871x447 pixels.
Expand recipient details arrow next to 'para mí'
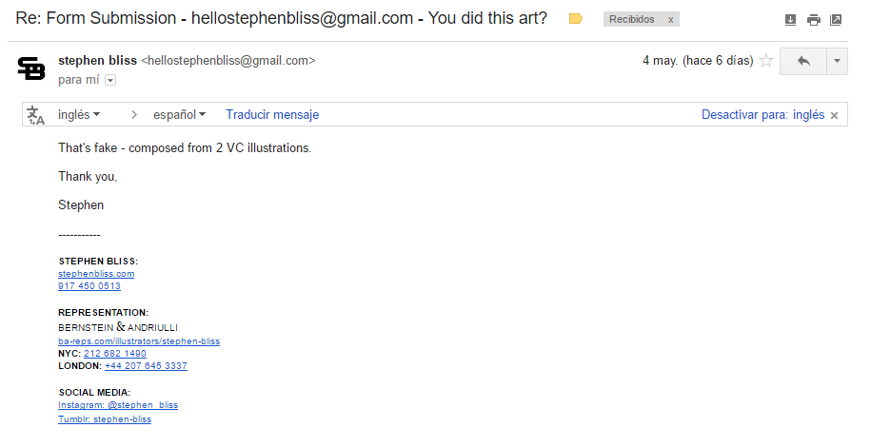pos(110,81)
